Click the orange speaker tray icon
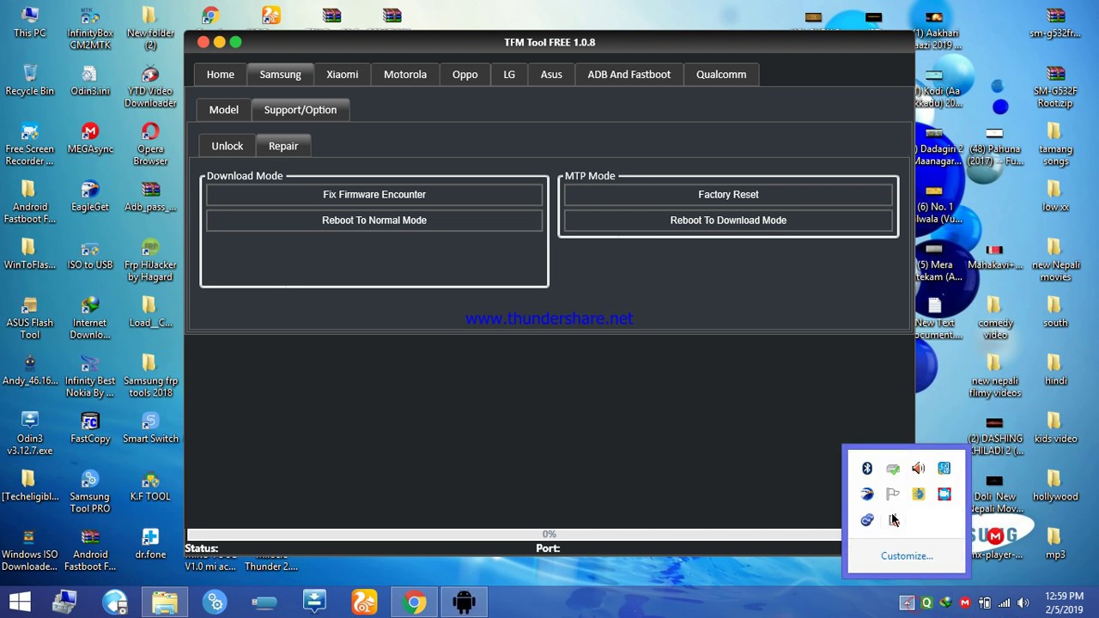 [x=919, y=469]
